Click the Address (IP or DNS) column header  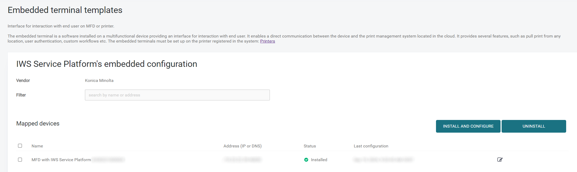pyautogui.click(x=242, y=146)
